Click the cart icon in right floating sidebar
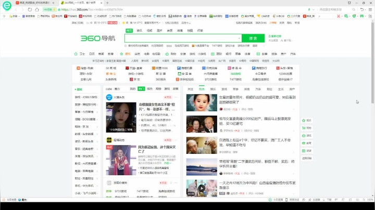The width and height of the screenshot is (375, 210). 304,128
